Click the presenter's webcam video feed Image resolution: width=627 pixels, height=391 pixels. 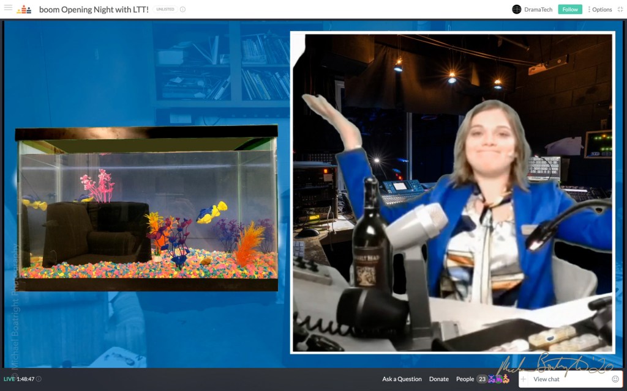click(452, 192)
